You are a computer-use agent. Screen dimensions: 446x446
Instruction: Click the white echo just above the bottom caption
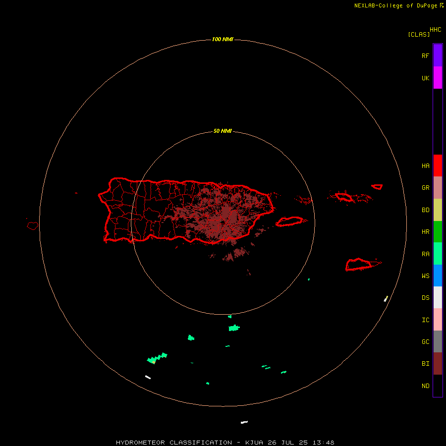point(244,422)
